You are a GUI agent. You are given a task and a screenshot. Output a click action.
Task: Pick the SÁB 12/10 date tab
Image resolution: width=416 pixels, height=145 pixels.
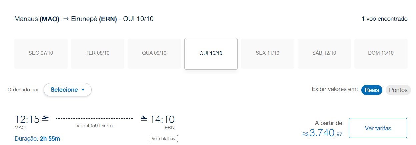click(x=324, y=53)
